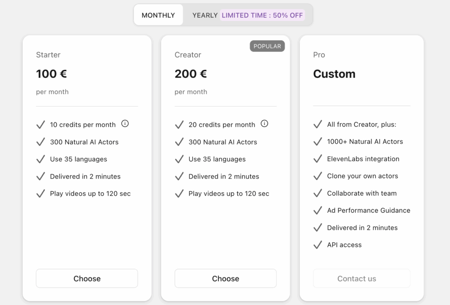Choose the Starter plan

pos(87,279)
